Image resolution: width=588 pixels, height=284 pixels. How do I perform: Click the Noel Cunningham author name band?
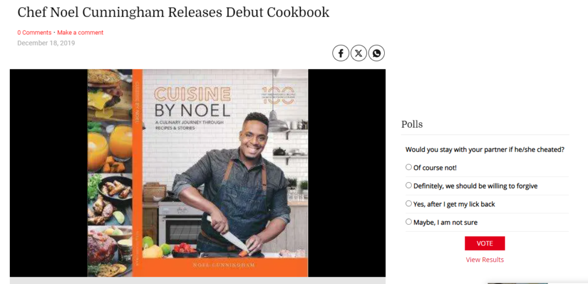tap(223, 265)
